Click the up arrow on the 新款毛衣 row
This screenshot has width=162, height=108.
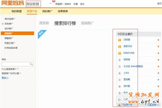tap(158, 46)
